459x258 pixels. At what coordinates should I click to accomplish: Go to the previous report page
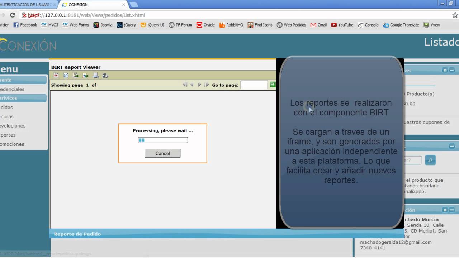pyautogui.click(x=192, y=85)
